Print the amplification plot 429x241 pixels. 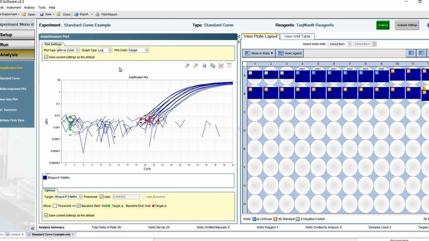click(204, 66)
